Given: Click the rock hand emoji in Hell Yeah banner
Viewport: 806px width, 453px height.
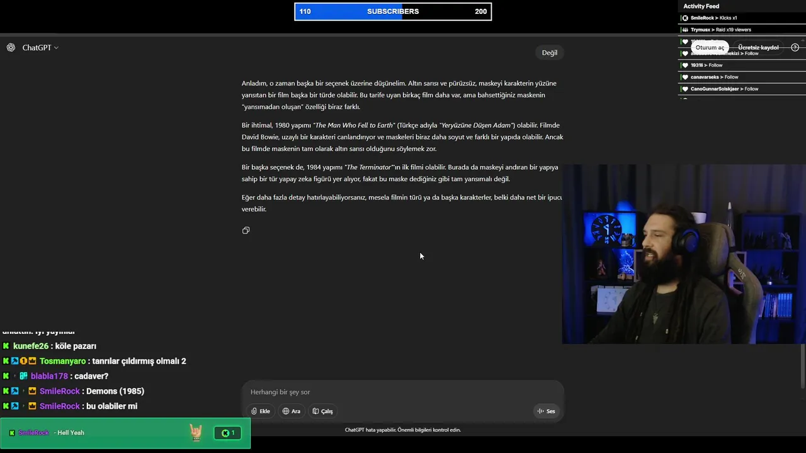Looking at the screenshot, I should (x=196, y=432).
